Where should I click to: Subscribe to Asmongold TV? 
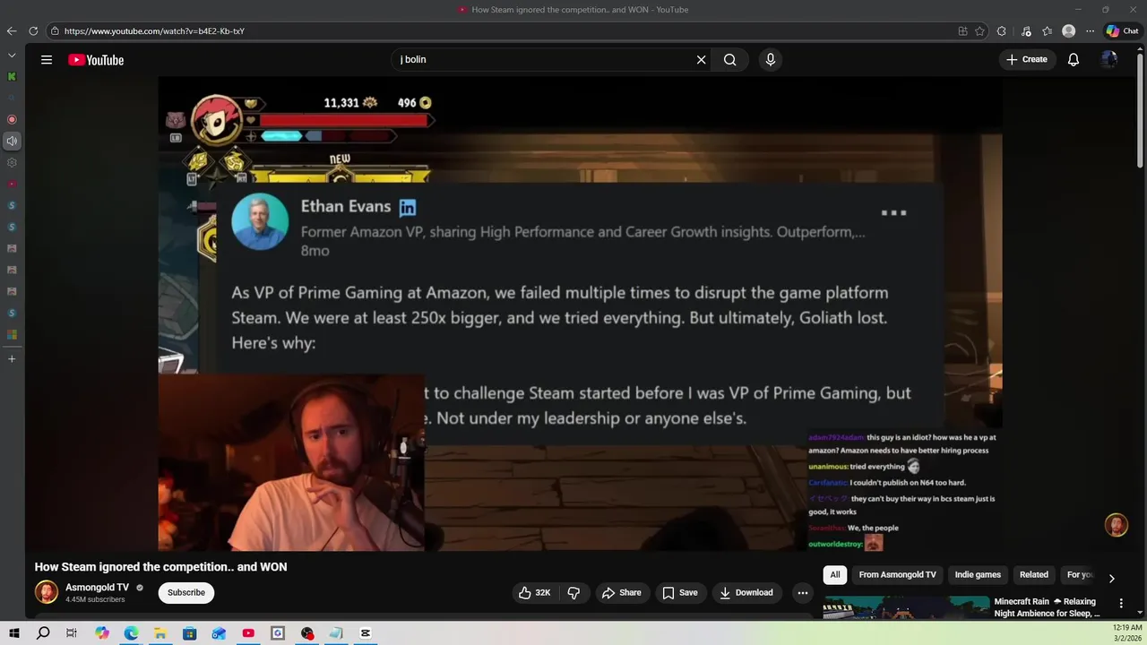tap(186, 593)
